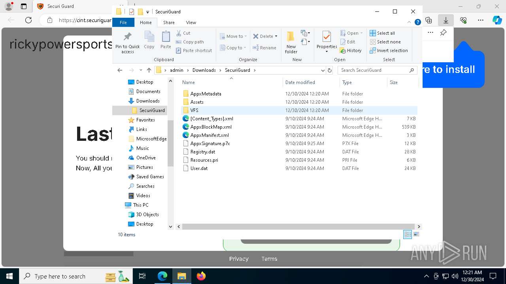The height and width of the screenshot is (284, 506).
Task: Open Explorer Help icon
Action: coord(417,22)
